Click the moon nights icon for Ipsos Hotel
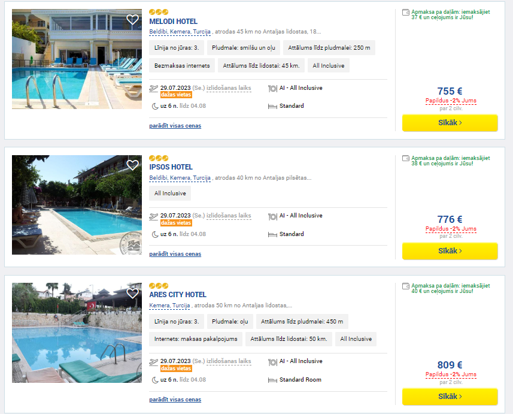Viewport: 513px width, 414px height. point(155,234)
